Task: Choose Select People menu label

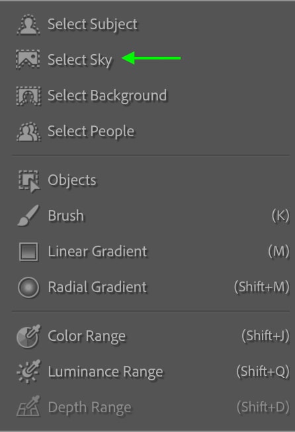Action: coord(91,131)
